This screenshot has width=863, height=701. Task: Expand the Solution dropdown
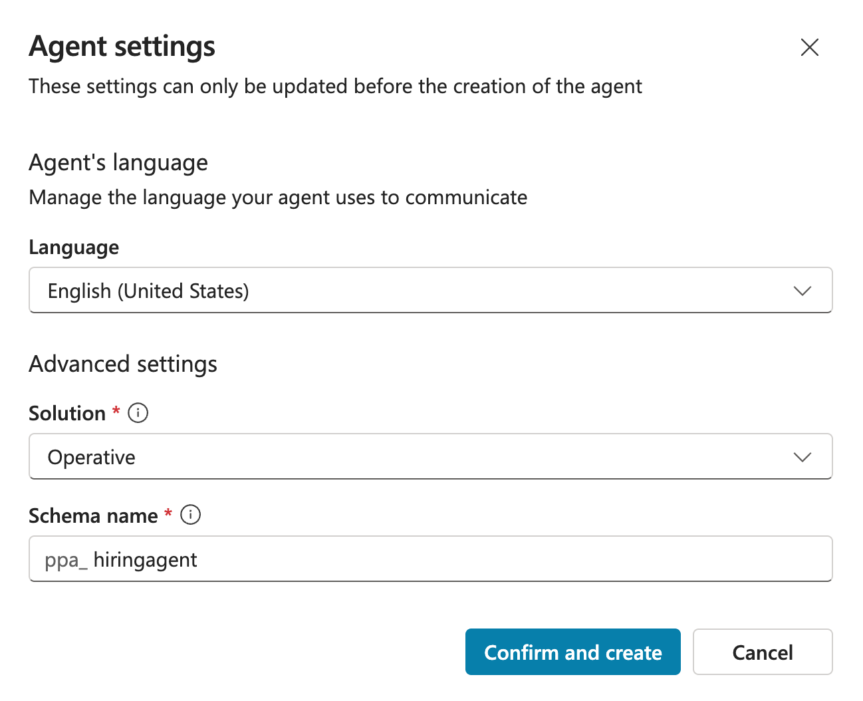click(x=430, y=457)
